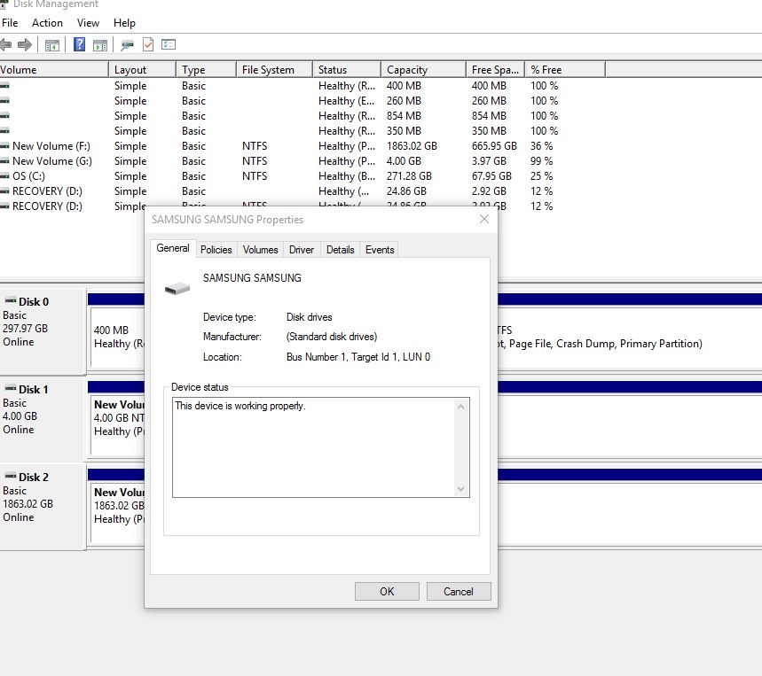
Task: Confirm the Properties dialog with OK
Action: (x=387, y=592)
